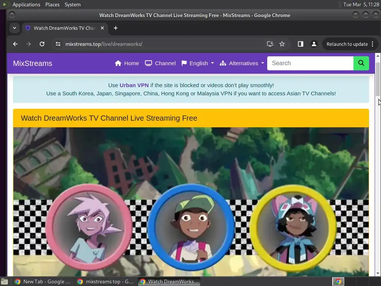Click the address bar URL
Viewport: 381px width, 286px height.
coord(104,44)
